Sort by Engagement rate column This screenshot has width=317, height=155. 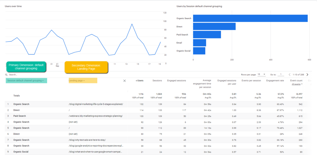[275, 81]
